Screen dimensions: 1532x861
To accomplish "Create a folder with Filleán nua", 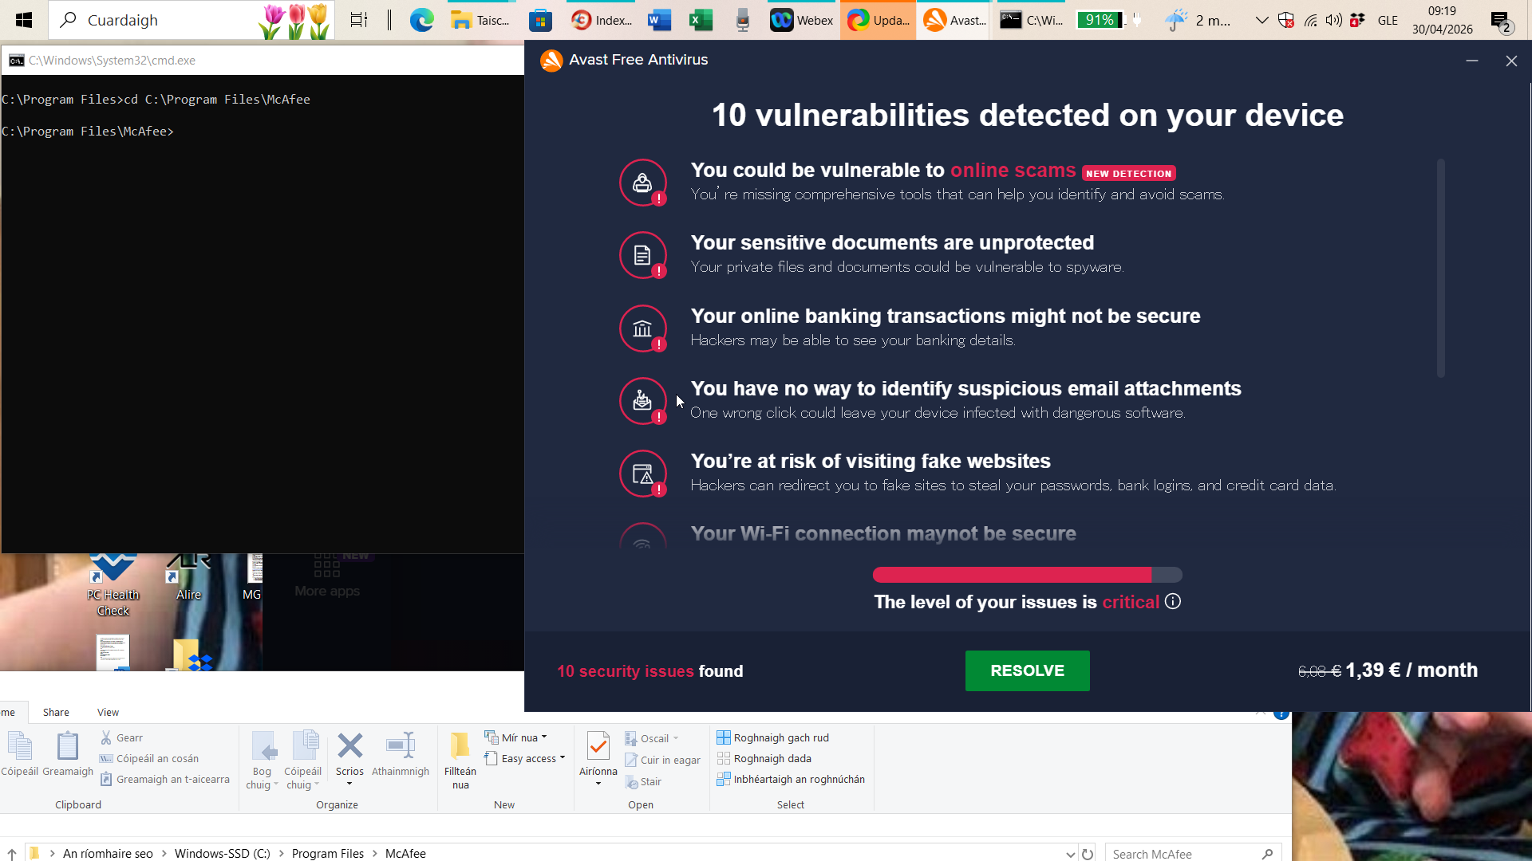I will pyautogui.click(x=460, y=761).
